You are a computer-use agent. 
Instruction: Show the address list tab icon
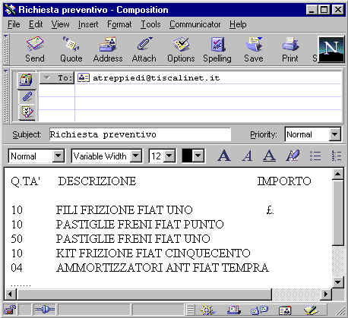pos(26,80)
